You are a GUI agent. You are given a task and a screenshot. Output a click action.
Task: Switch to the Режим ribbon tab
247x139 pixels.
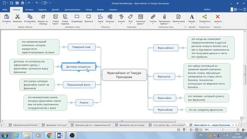(100, 10)
